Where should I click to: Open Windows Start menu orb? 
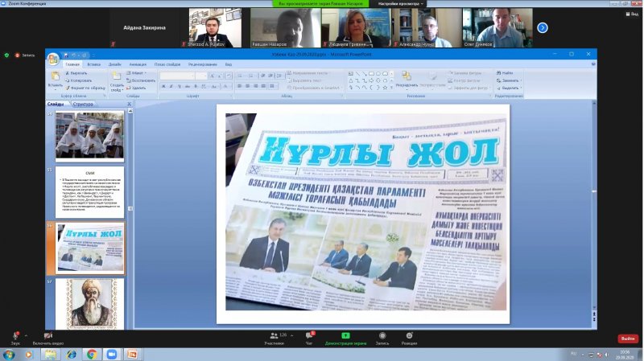pos(9,354)
